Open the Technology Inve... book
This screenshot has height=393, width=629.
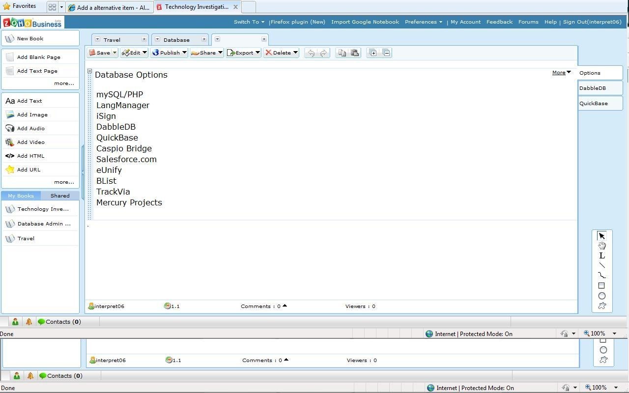point(43,209)
